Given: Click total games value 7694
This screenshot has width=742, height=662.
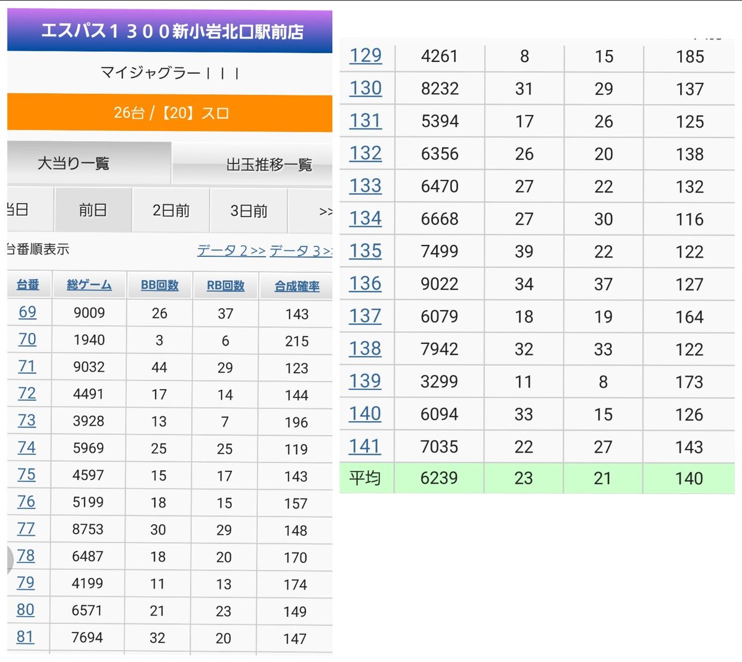Looking at the screenshot, I should tap(87, 637).
